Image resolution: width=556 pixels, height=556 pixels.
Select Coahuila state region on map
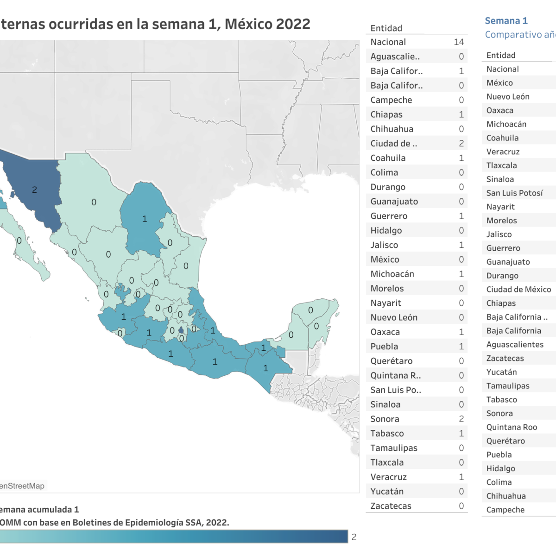pyautogui.click(x=144, y=218)
